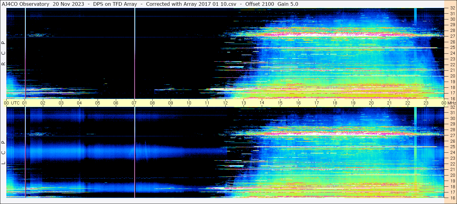Image resolution: width=457 pixels, height=204 pixels.
Task: Click "Corrected with Array 2017 01 10.csv" text
Action: (191, 4)
